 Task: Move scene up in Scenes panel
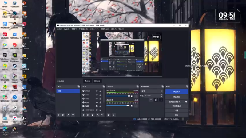pyautogui.click(x=68, y=115)
